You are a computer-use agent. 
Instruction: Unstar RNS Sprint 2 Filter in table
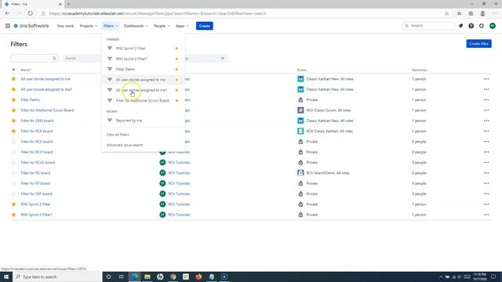click(13, 204)
